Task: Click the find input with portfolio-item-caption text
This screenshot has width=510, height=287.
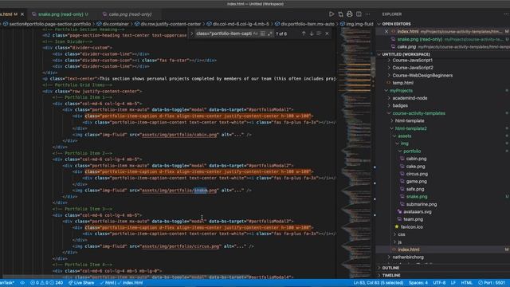Action: pos(224,33)
